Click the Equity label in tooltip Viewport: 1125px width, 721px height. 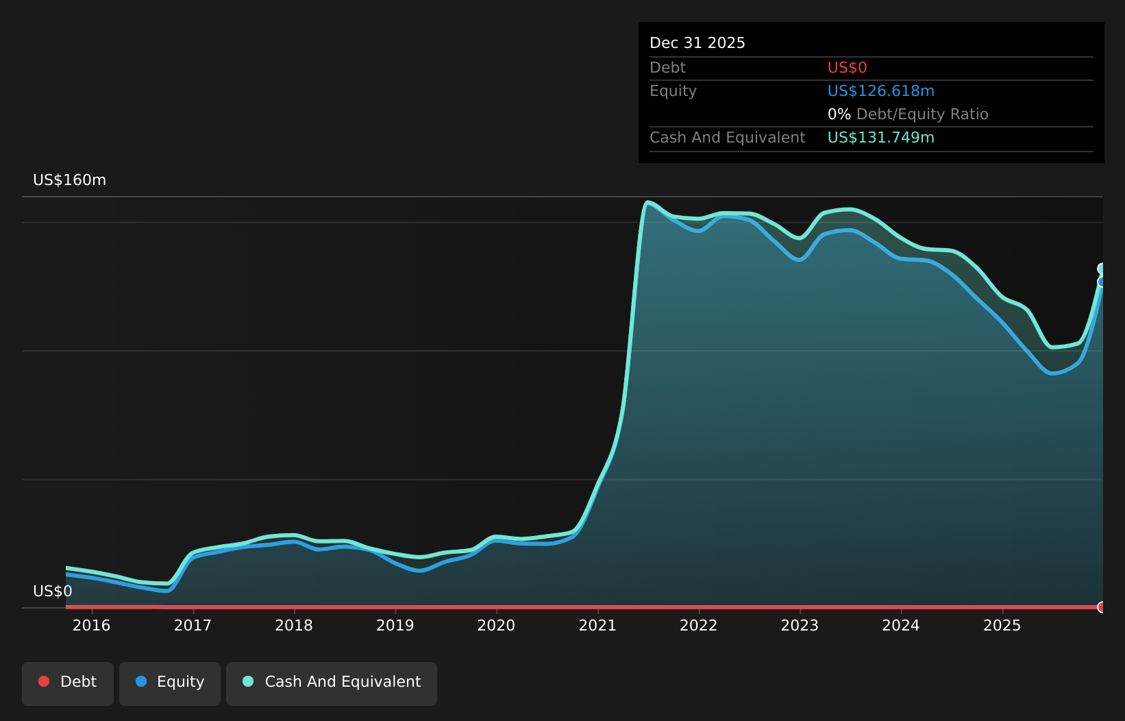click(673, 91)
